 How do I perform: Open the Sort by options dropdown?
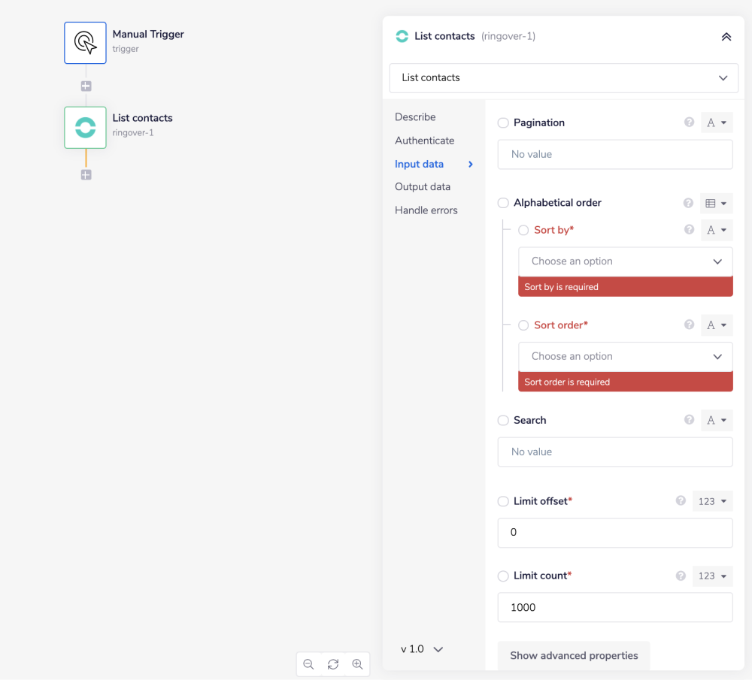tap(625, 261)
